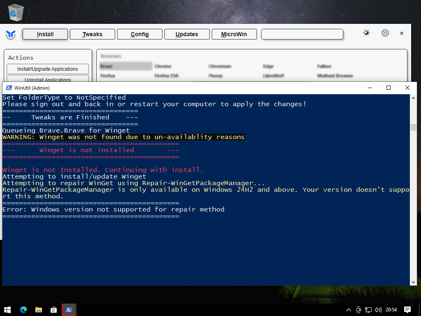
Task: Maximize the WinUtil (Admin) console
Action: 389,88
